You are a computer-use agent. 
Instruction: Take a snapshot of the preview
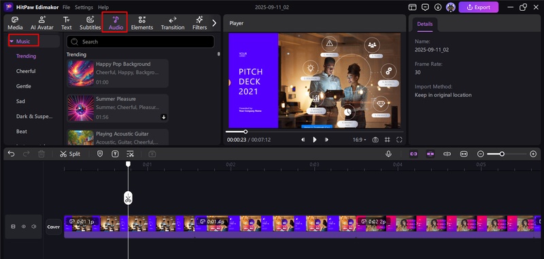375,140
